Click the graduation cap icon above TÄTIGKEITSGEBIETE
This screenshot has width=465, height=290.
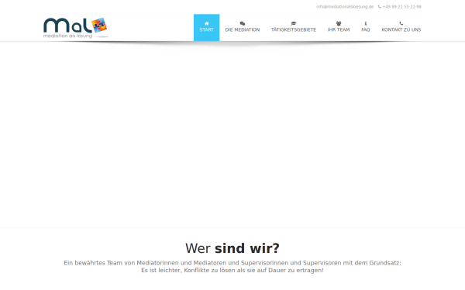coord(294,23)
